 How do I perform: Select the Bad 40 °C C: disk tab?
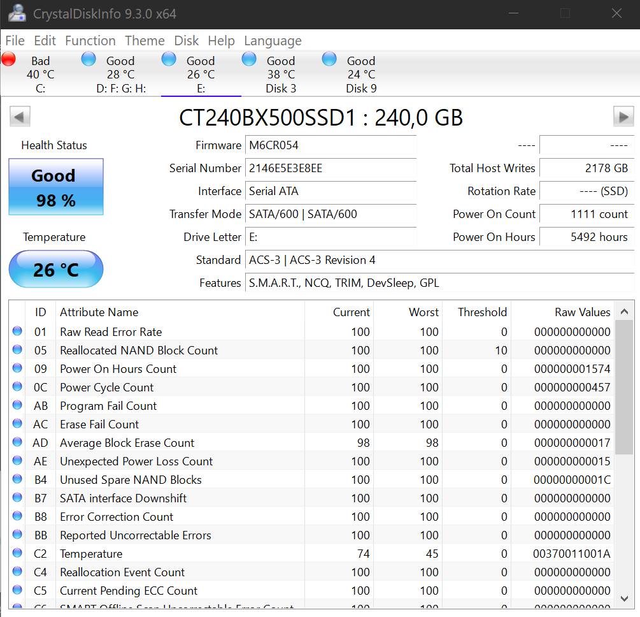[x=40, y=75]
